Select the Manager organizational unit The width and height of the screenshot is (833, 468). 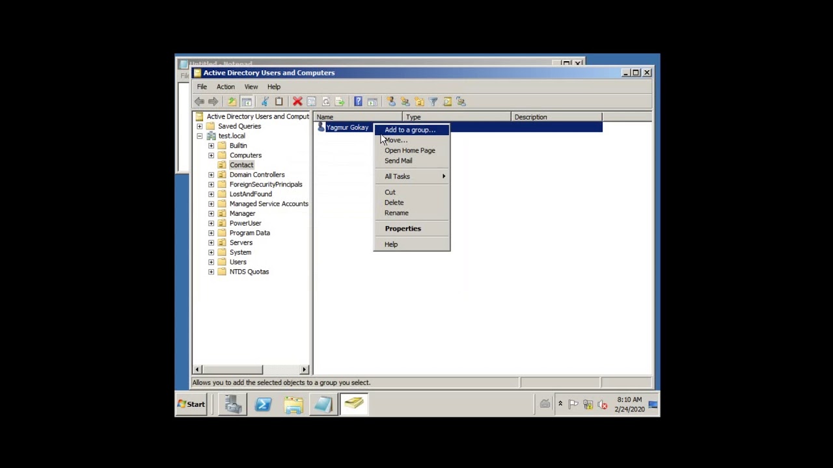242,213
